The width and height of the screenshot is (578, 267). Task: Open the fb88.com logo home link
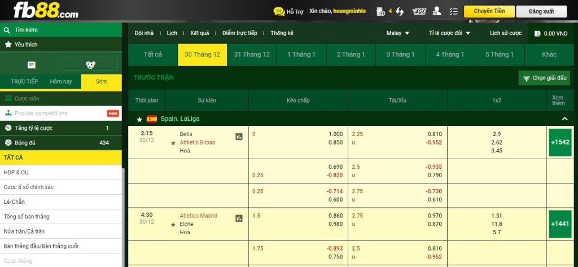46,10
